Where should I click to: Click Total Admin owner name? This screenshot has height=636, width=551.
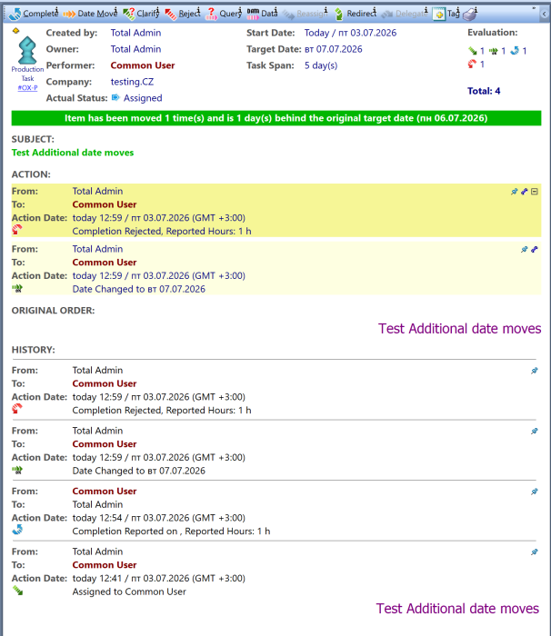pos(135,49)
